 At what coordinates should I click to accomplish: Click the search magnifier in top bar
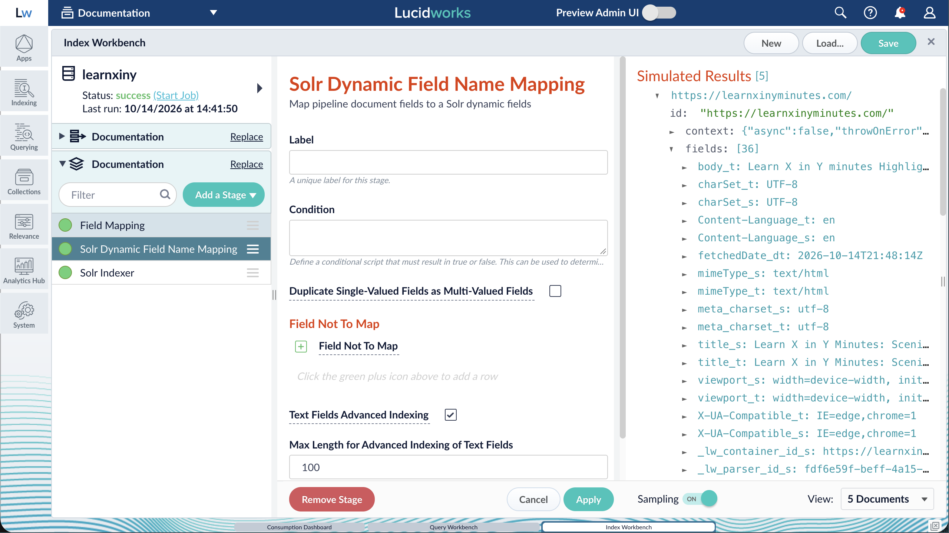tap(840, 13)
